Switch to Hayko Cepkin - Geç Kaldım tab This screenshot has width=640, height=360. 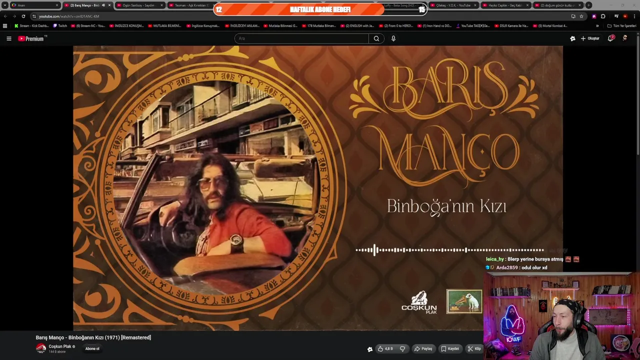(505, 5)
